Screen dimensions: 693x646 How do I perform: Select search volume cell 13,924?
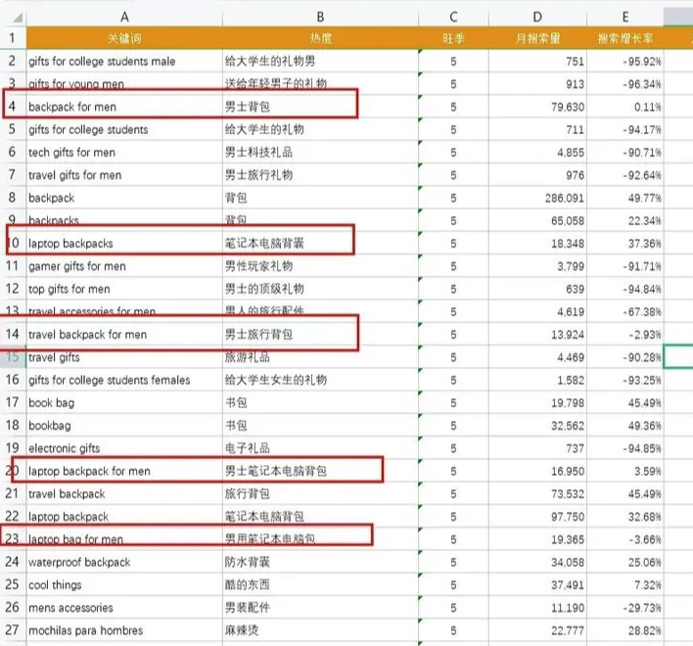click(x=537, y=335)
